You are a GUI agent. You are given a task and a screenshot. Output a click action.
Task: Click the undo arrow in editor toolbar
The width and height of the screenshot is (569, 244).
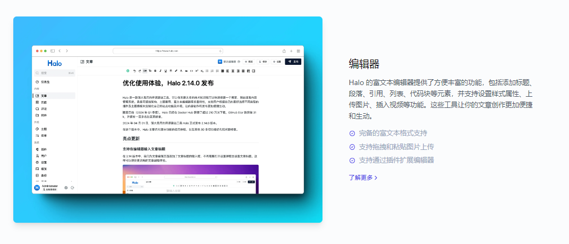click(x=134, y=71)
